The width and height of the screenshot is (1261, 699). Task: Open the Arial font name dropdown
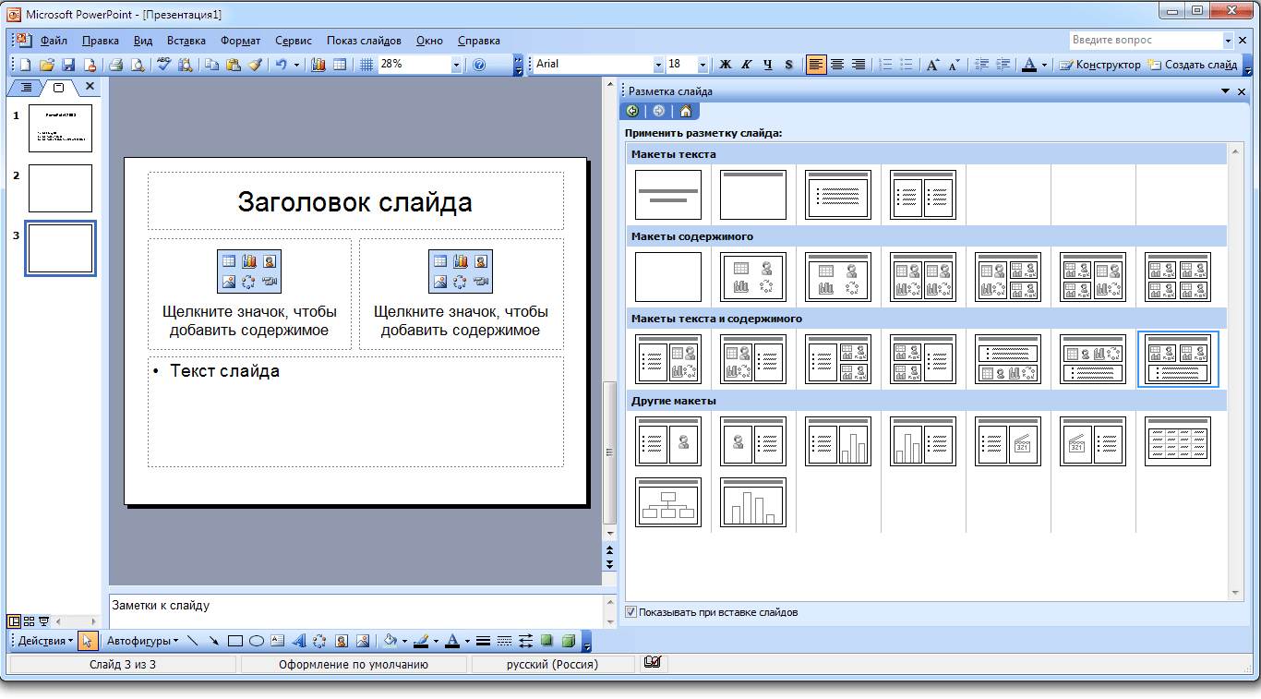pyautogui.click(x=658, y=65)
